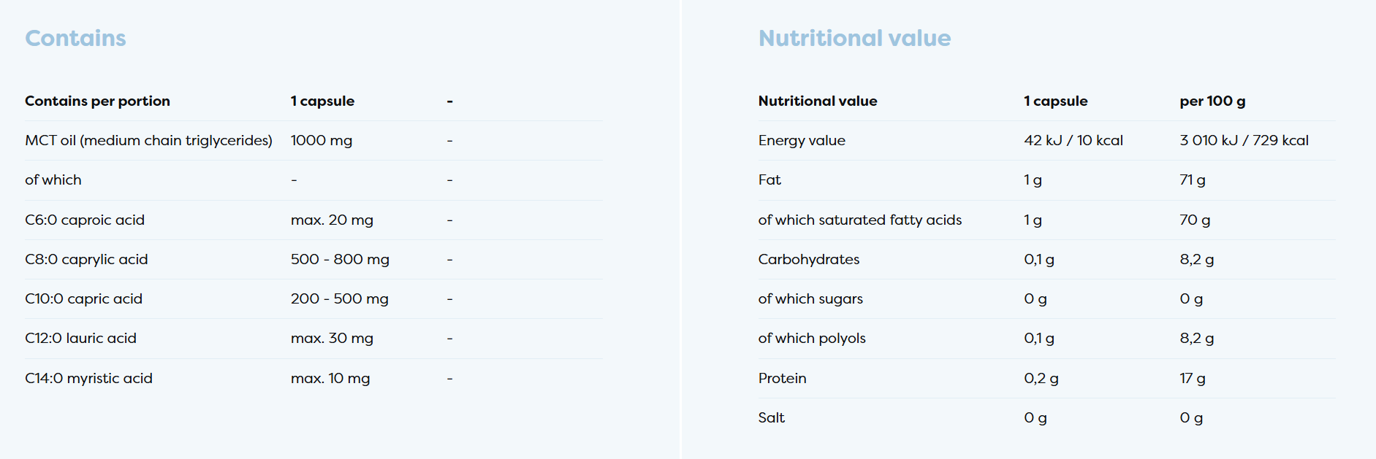This screenshot has height=459, width=1376.
Task: Select the Salt row label
Action: tap(771, 417)
